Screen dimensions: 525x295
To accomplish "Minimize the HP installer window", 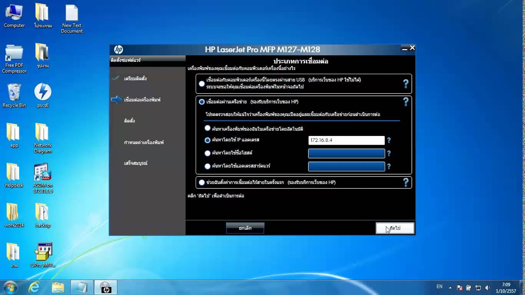I will click(404, 48).
